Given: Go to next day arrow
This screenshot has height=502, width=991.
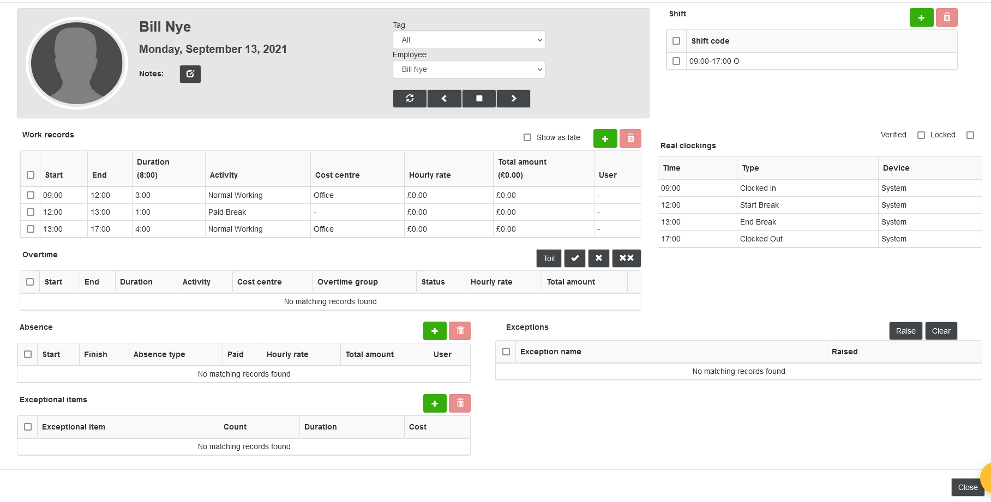Looking at the screenshot, I should point(513,99).
